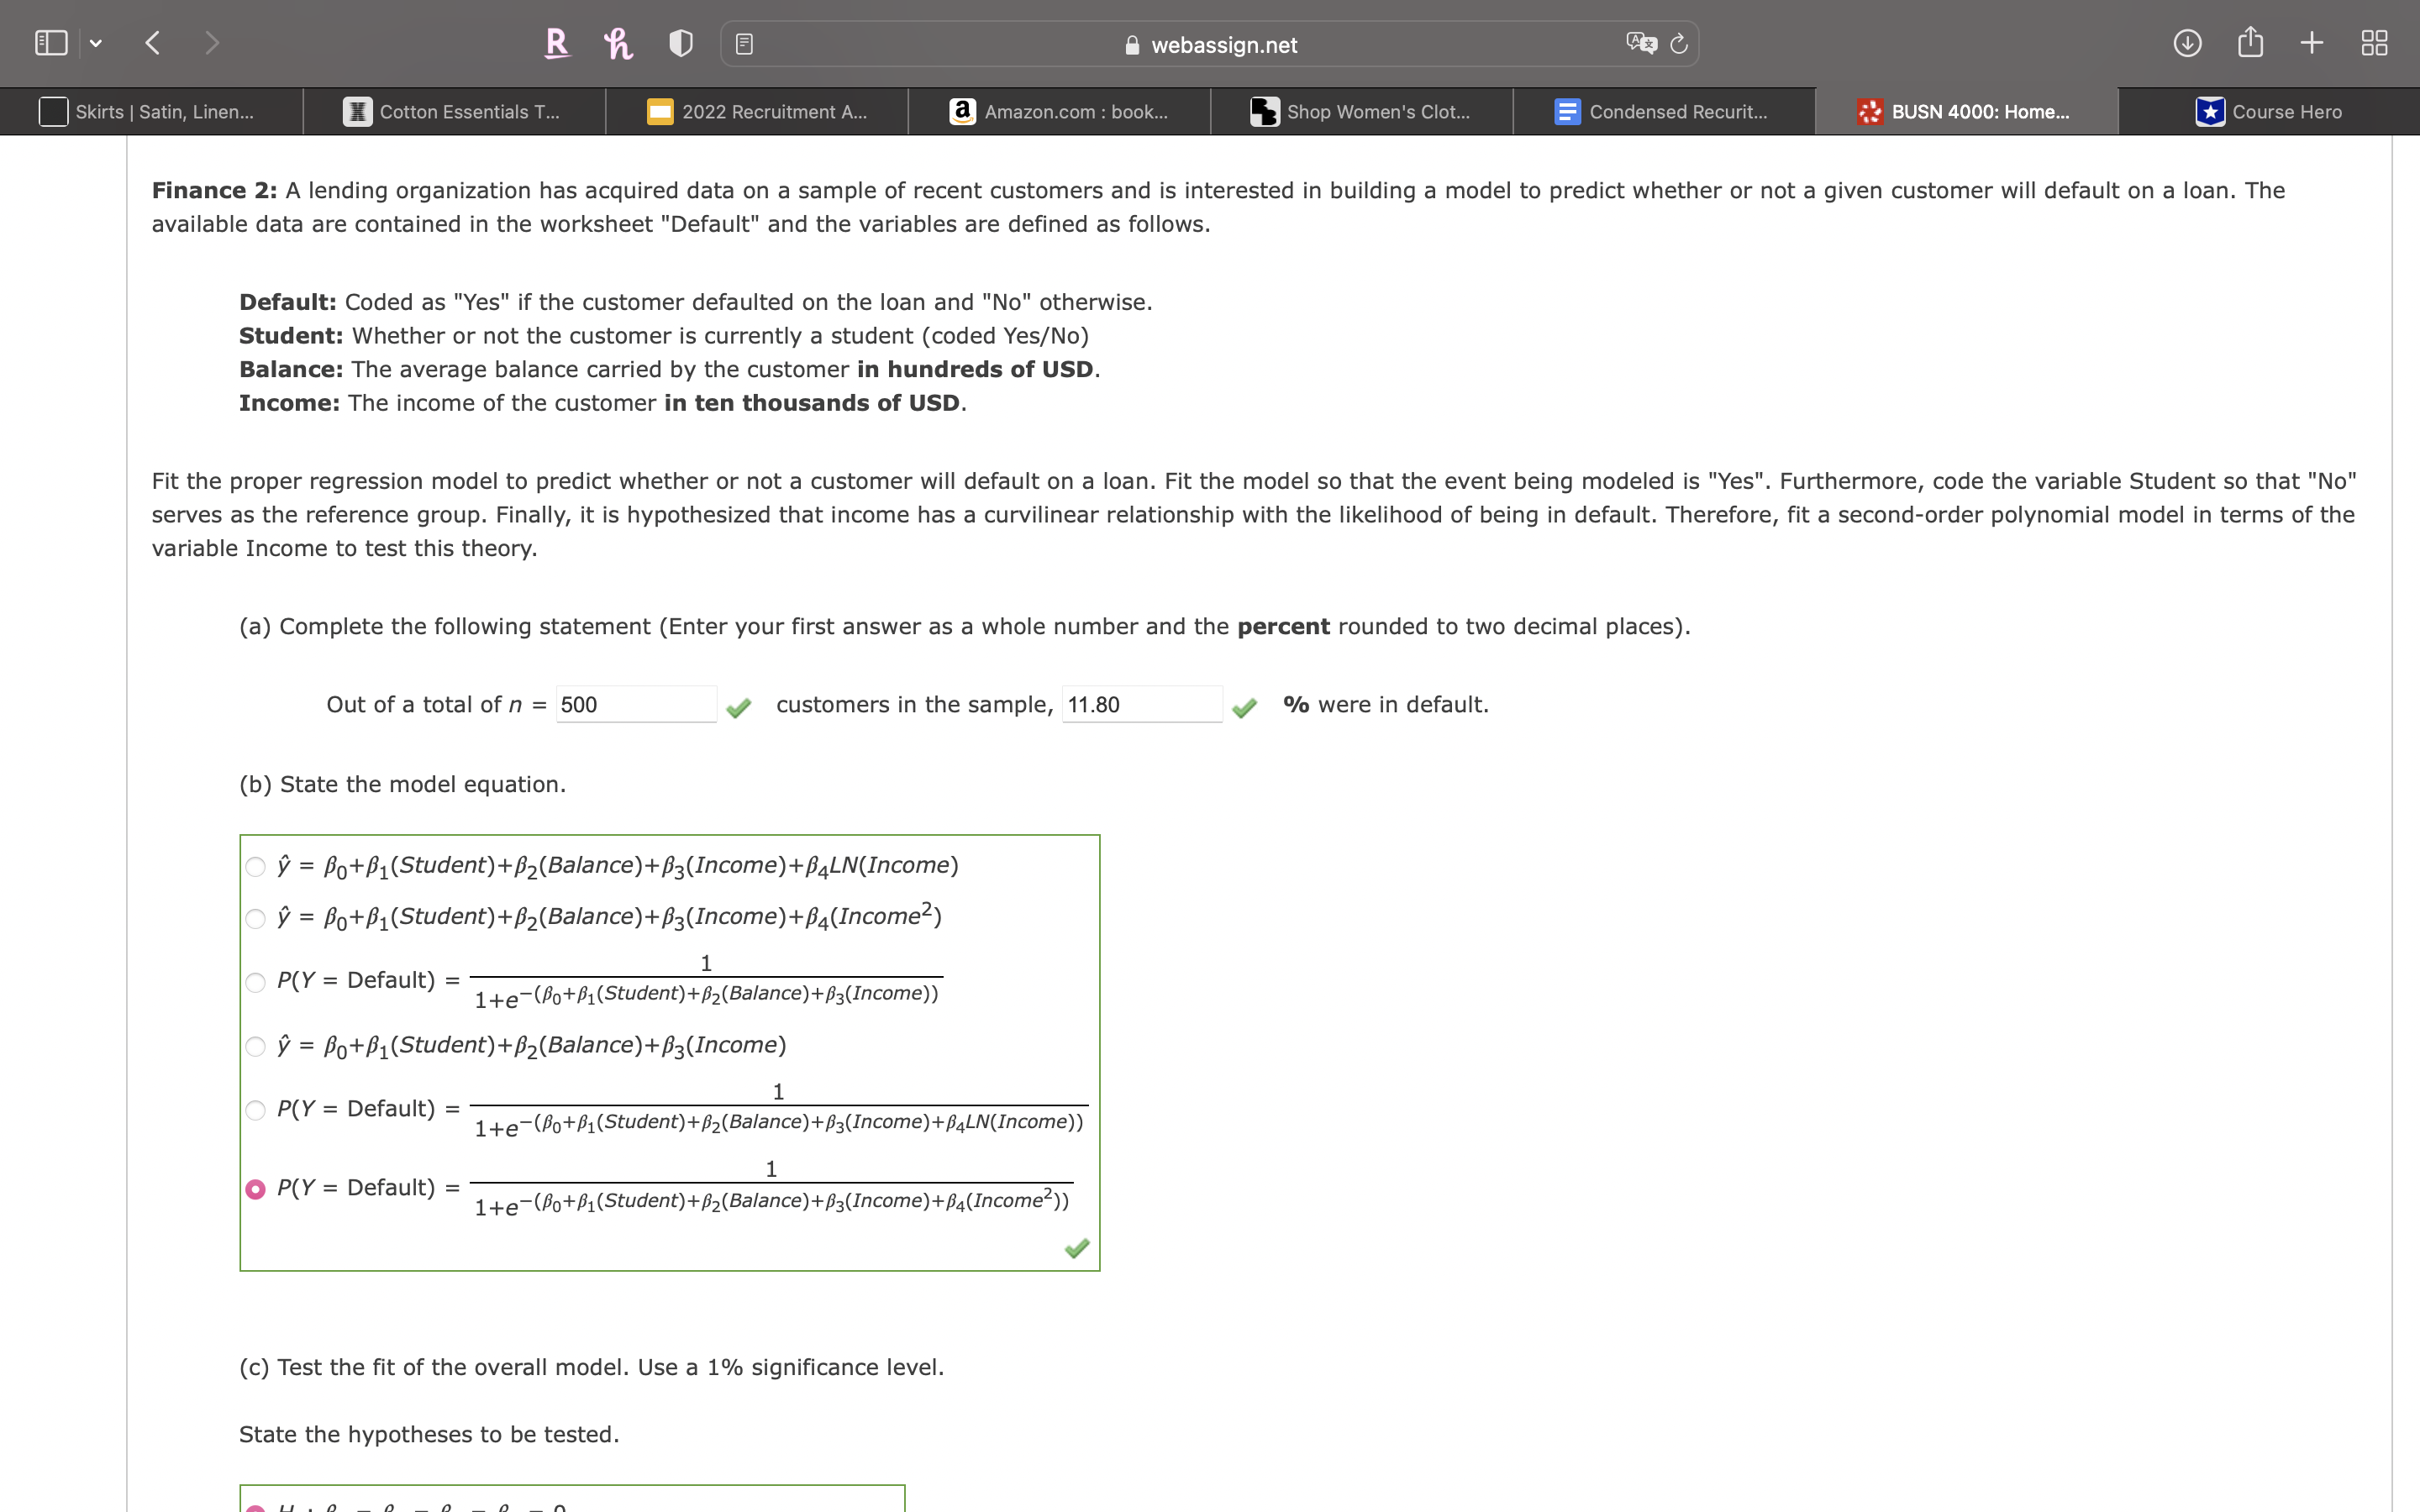Image resolution: width=2420 pixels, height=1512 pixels.
Task: Click the back navigation arrow
Action: [x=152, y=42]
